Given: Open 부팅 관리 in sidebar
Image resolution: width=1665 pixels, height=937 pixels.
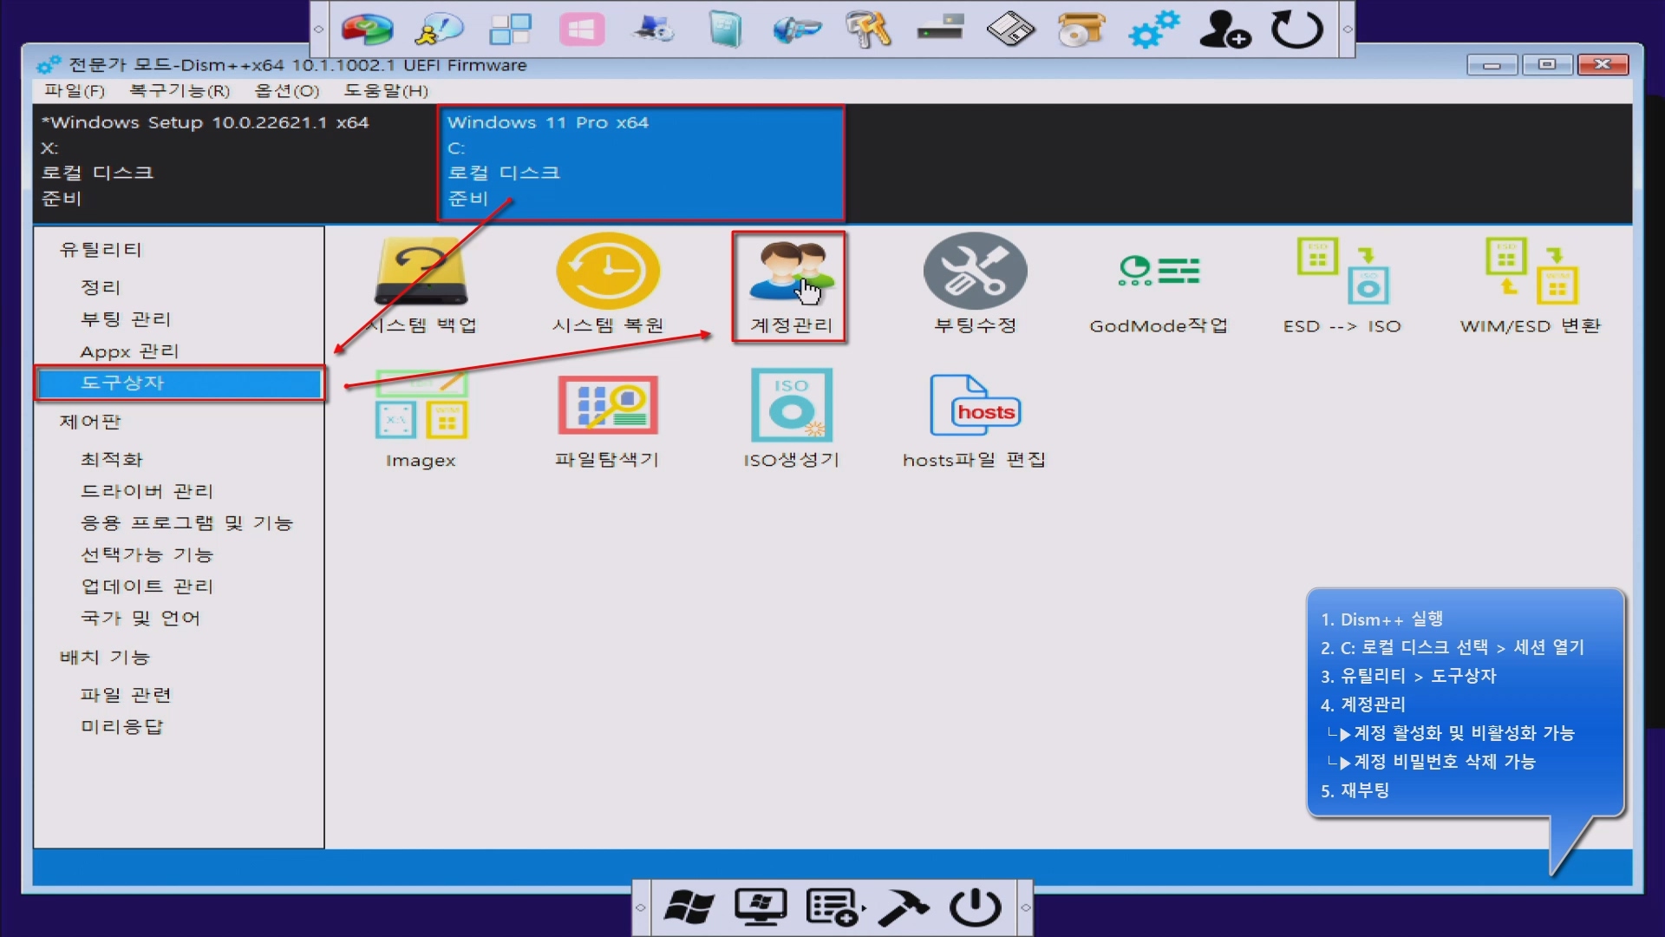Looking at the screenshot, I should click(126, 319).
